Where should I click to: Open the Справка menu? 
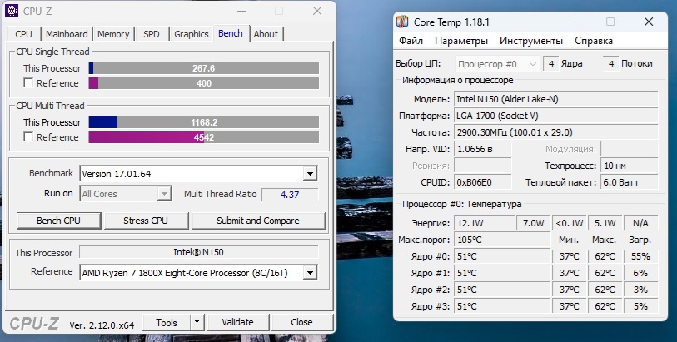click(x=594, y=41)
